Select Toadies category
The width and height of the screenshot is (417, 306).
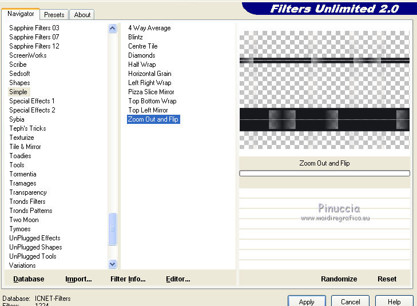pyautogui.click(x=21, y=156)
